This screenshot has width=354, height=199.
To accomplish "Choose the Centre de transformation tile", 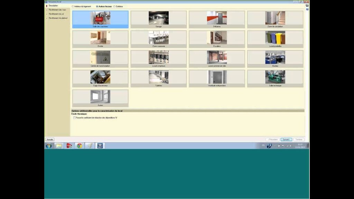I will pyautogui.click(x=100, y=59).
